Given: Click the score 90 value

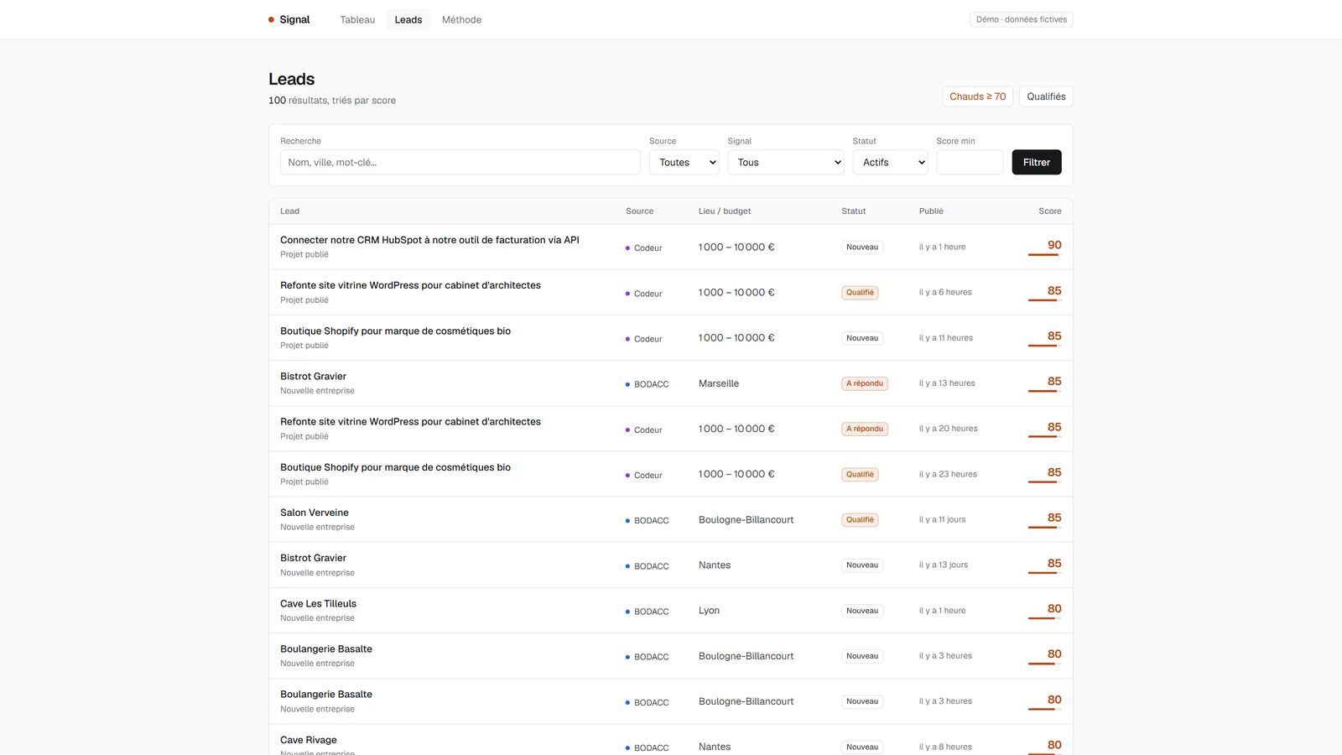Looking at the screenshot, I should (1054, 245).
